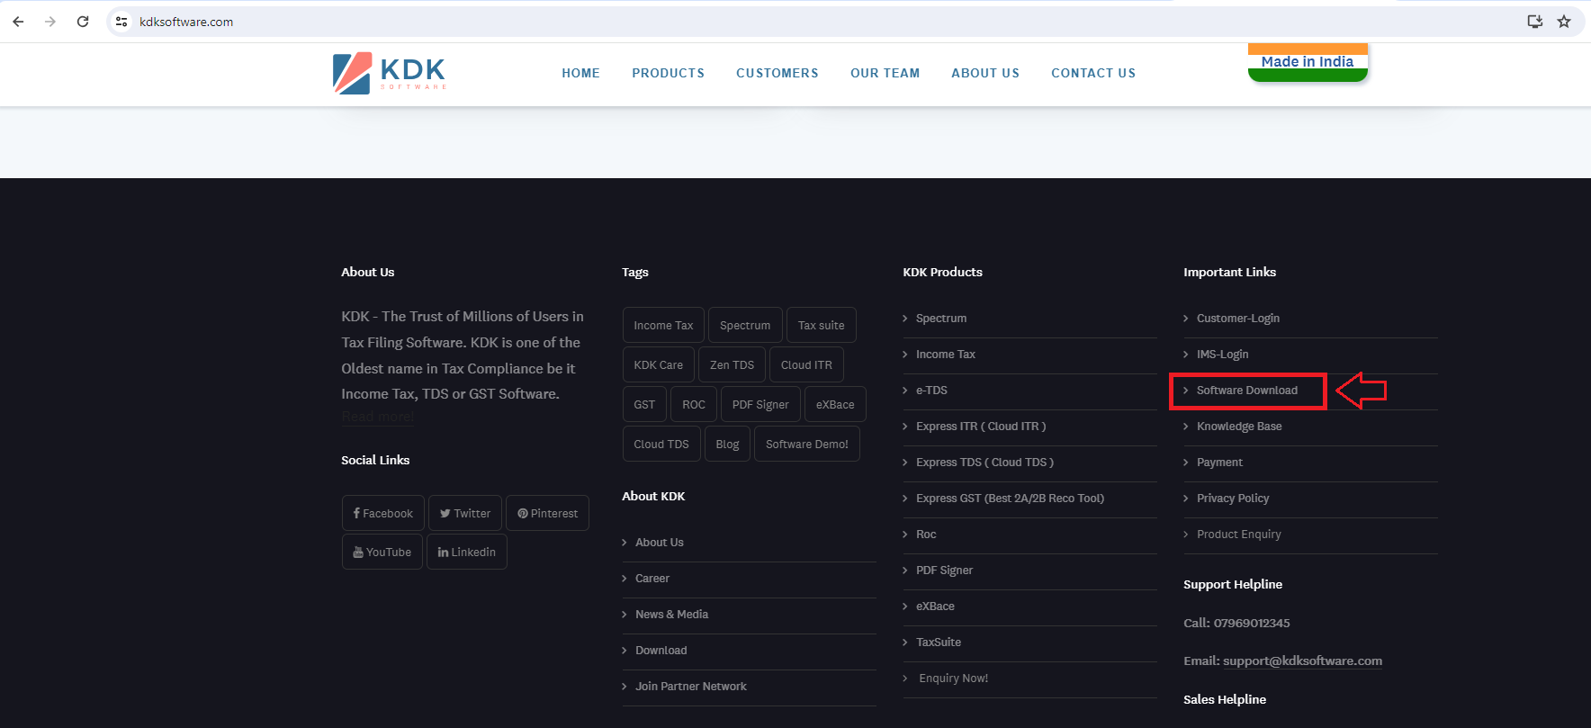Open the Payment link
The image size is (1591, 728).
click(x=1219, y=462)
